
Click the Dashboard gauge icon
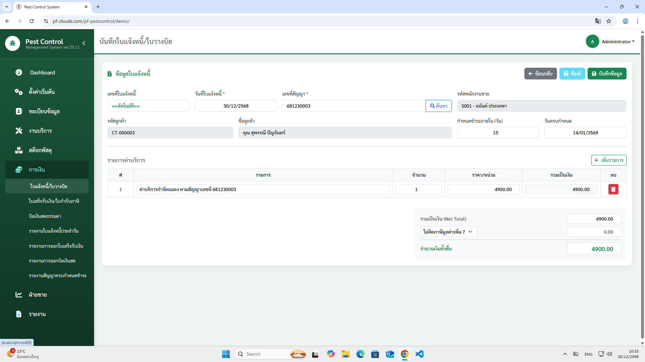(x=19, y=72)
